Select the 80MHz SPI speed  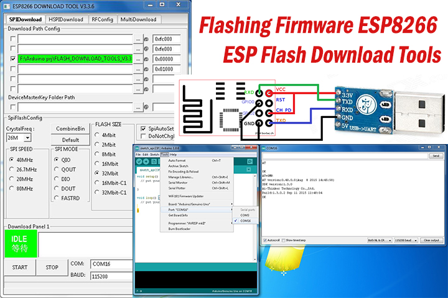pyautogui.click(x=11, y=189)
